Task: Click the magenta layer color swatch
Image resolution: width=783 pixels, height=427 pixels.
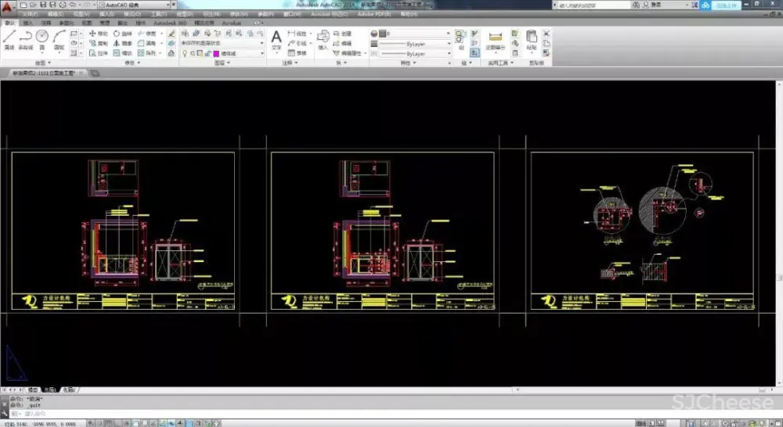Action: [216, 54]
